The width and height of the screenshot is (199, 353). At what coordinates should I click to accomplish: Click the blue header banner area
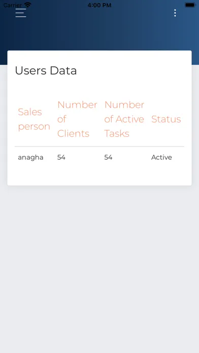click(99, 34)
